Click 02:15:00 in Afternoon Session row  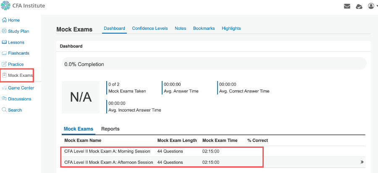[x=211, y=163]
